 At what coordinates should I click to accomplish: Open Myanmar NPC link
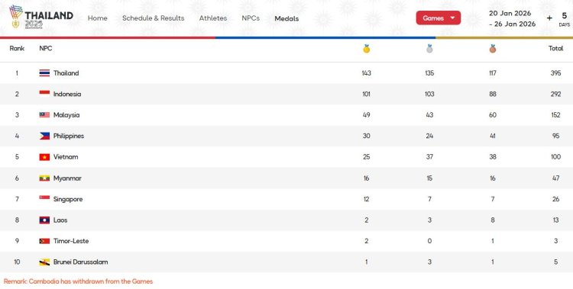click(67, 178)
